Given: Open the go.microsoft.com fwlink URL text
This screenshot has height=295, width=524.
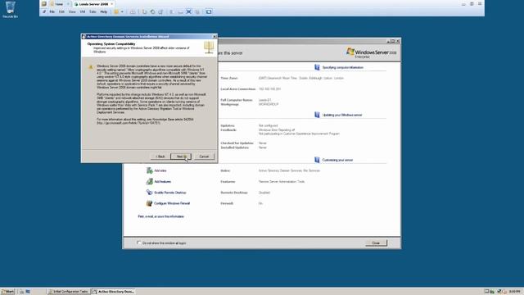Looking at the screenshot, I should click(x=129, y=123).
